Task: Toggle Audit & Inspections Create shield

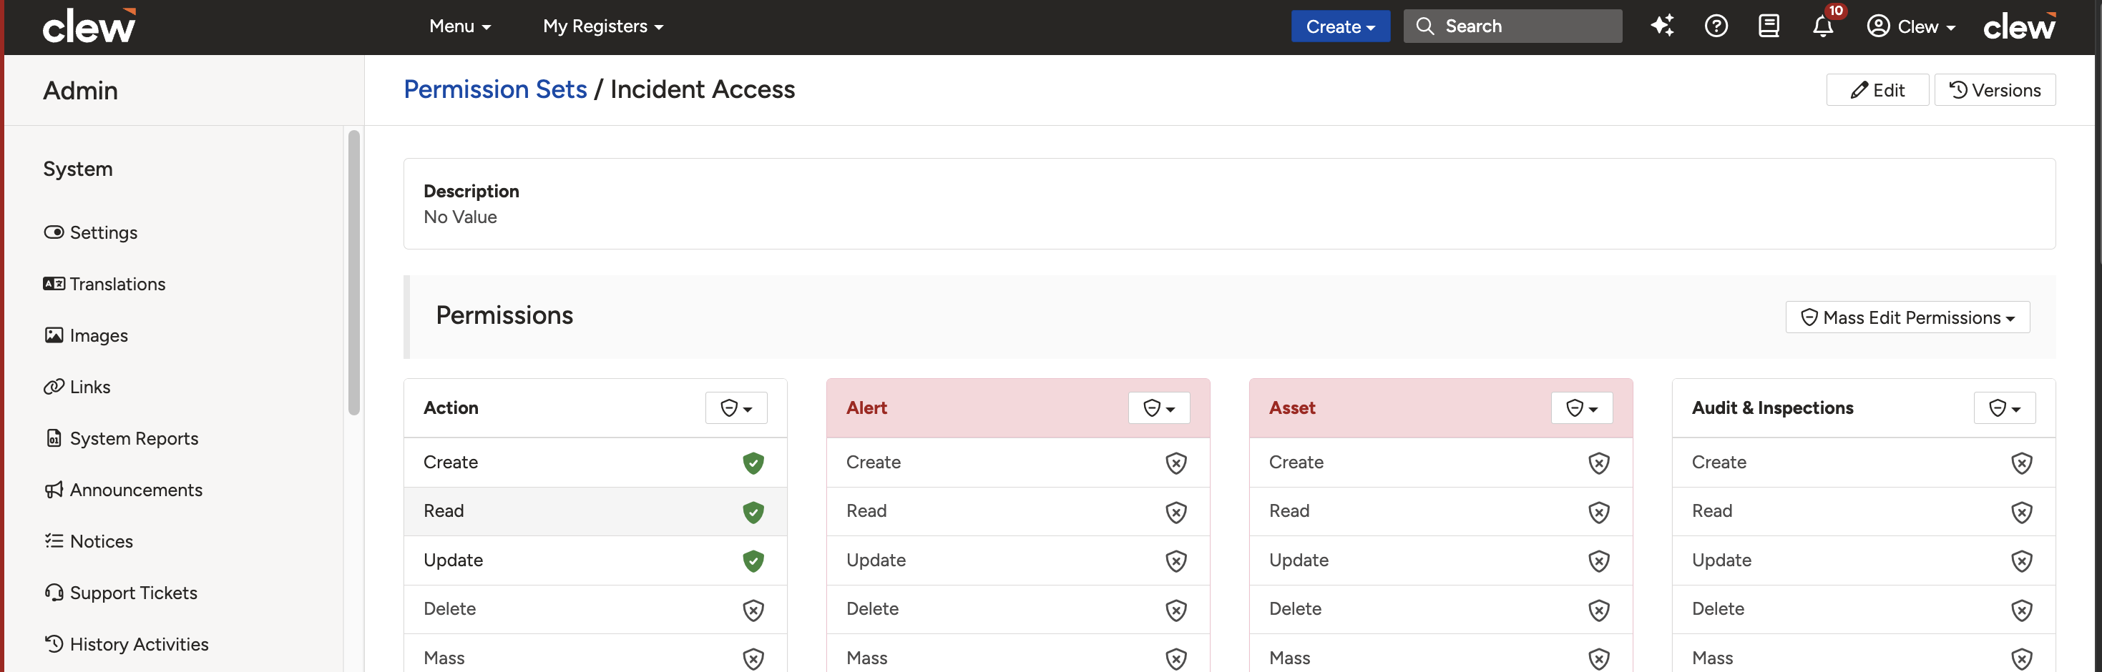Action: click(2021, 463)
